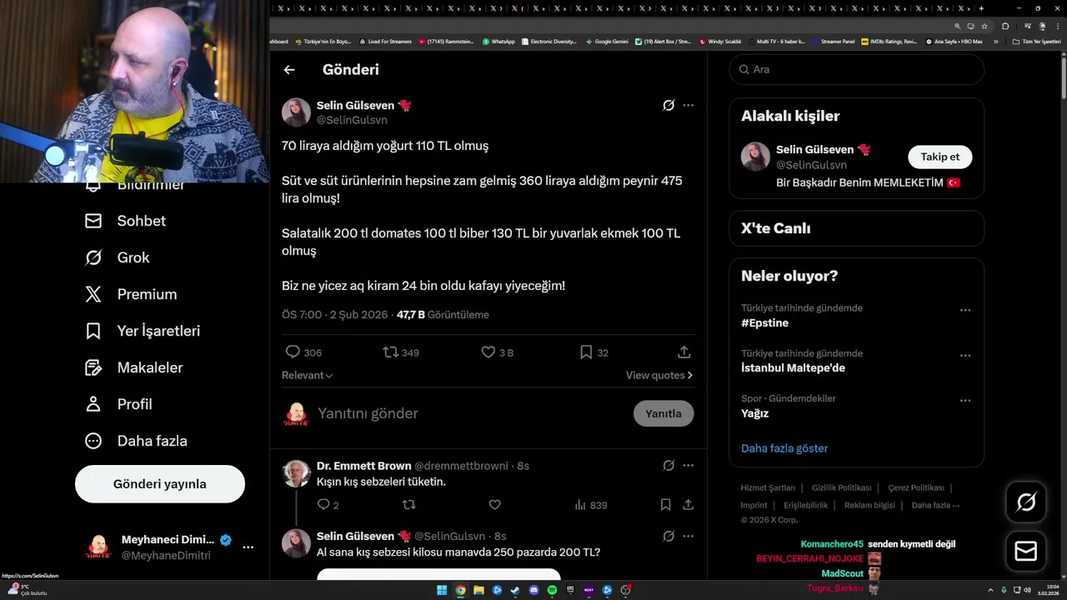1067x600 pixels.
Task: Open Daha fazla in the sidebar
Action: (136, 441)
